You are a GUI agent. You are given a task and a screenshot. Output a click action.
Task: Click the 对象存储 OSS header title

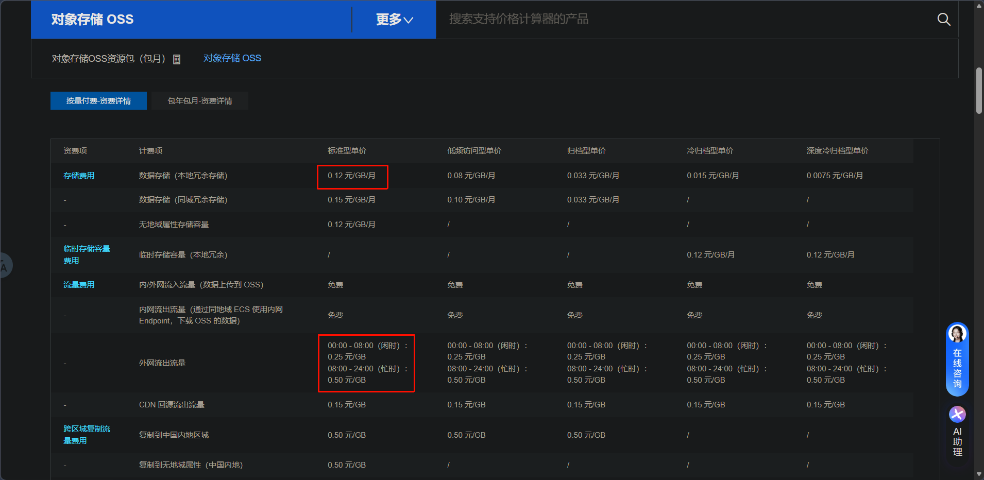coord(93,20)
